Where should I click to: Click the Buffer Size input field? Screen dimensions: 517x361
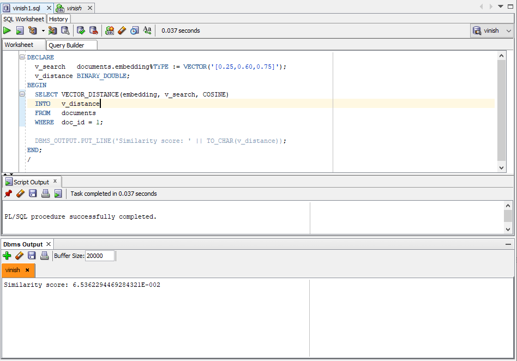[100, 256]
